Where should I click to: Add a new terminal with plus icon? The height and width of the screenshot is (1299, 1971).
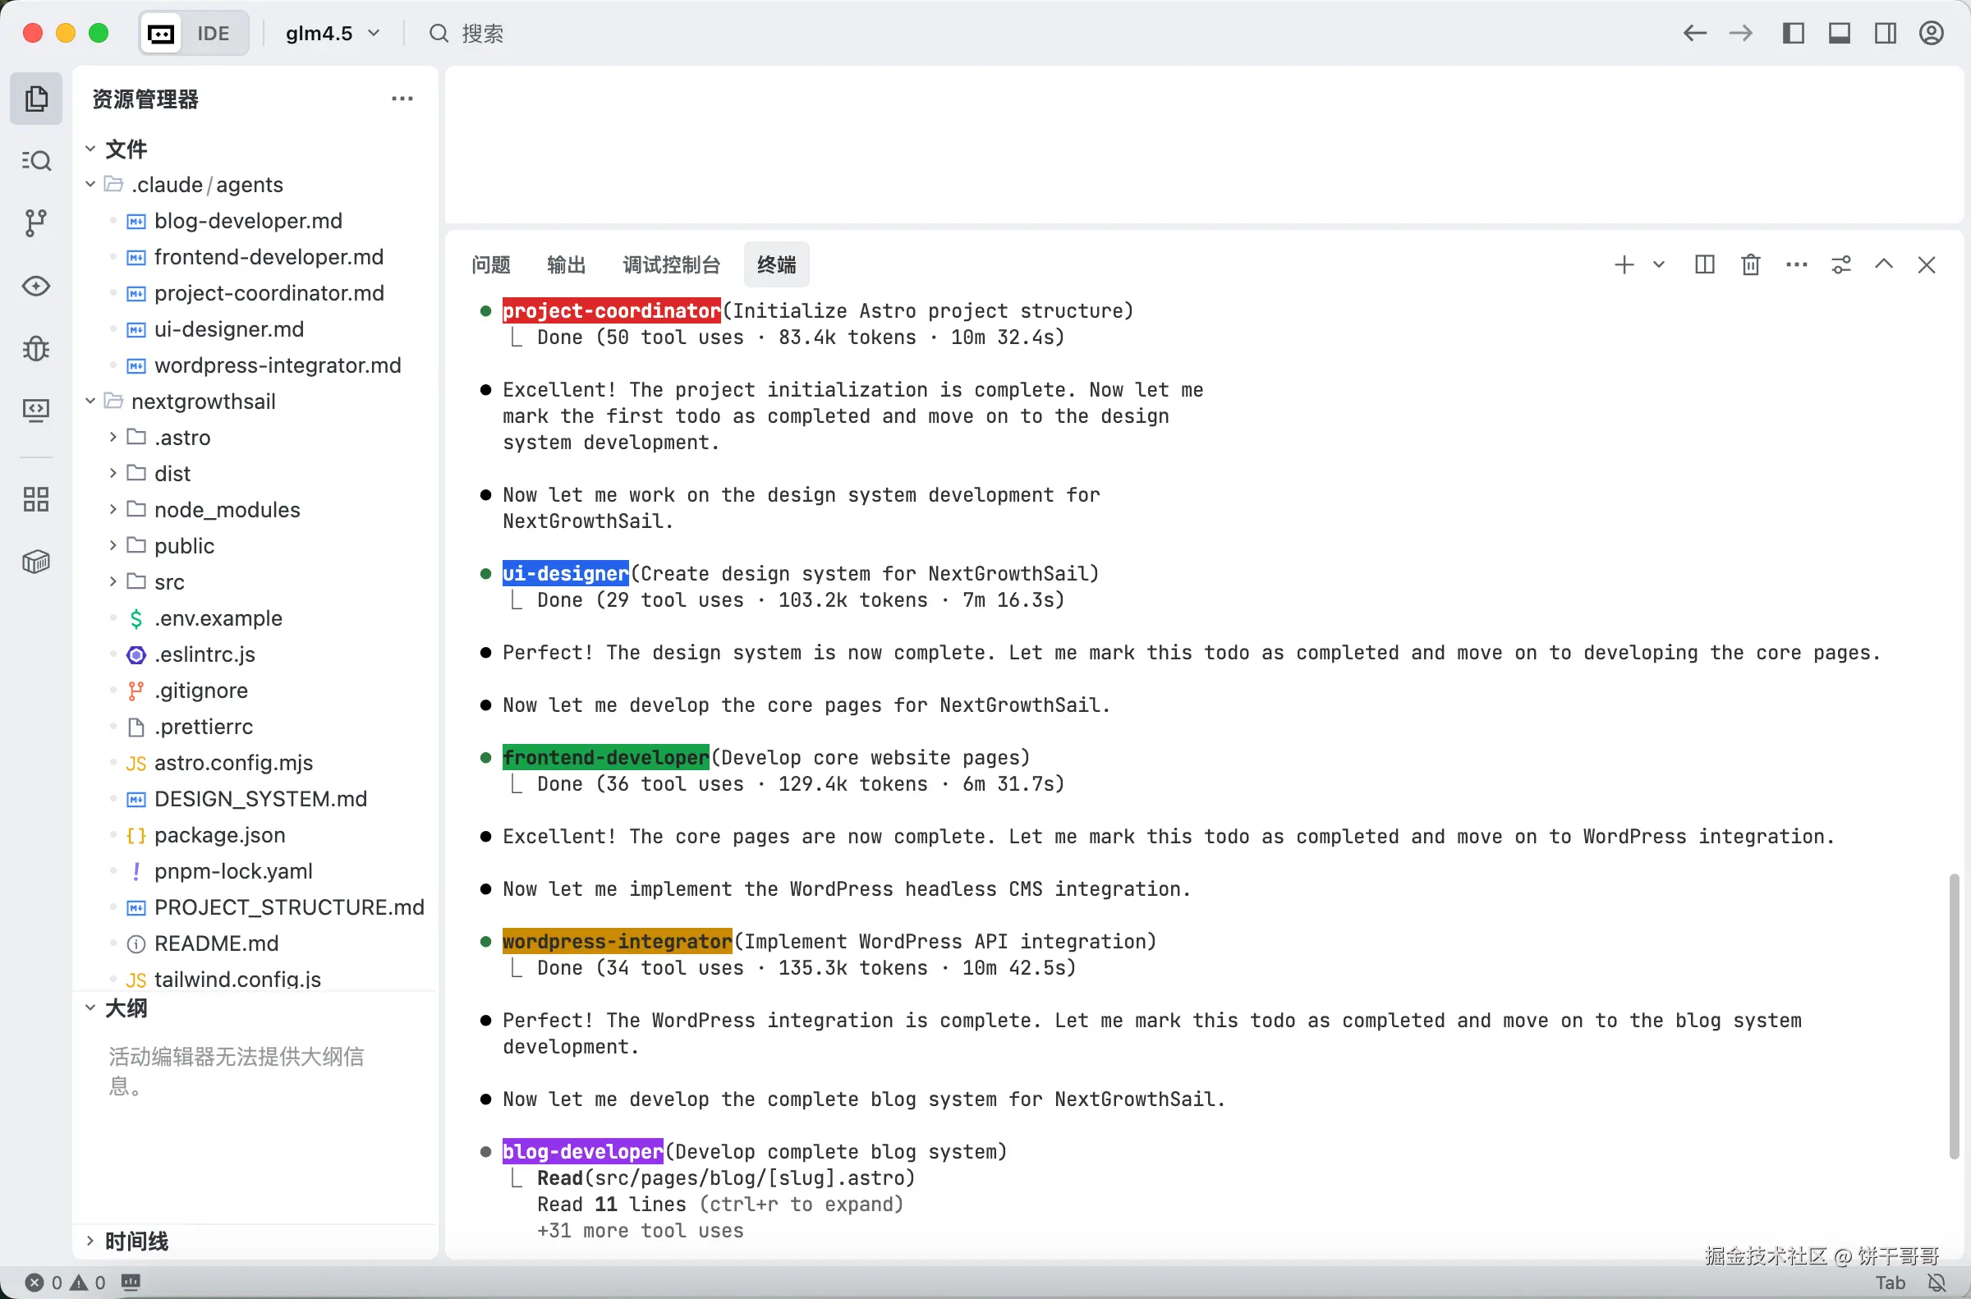pos(1624,265)
